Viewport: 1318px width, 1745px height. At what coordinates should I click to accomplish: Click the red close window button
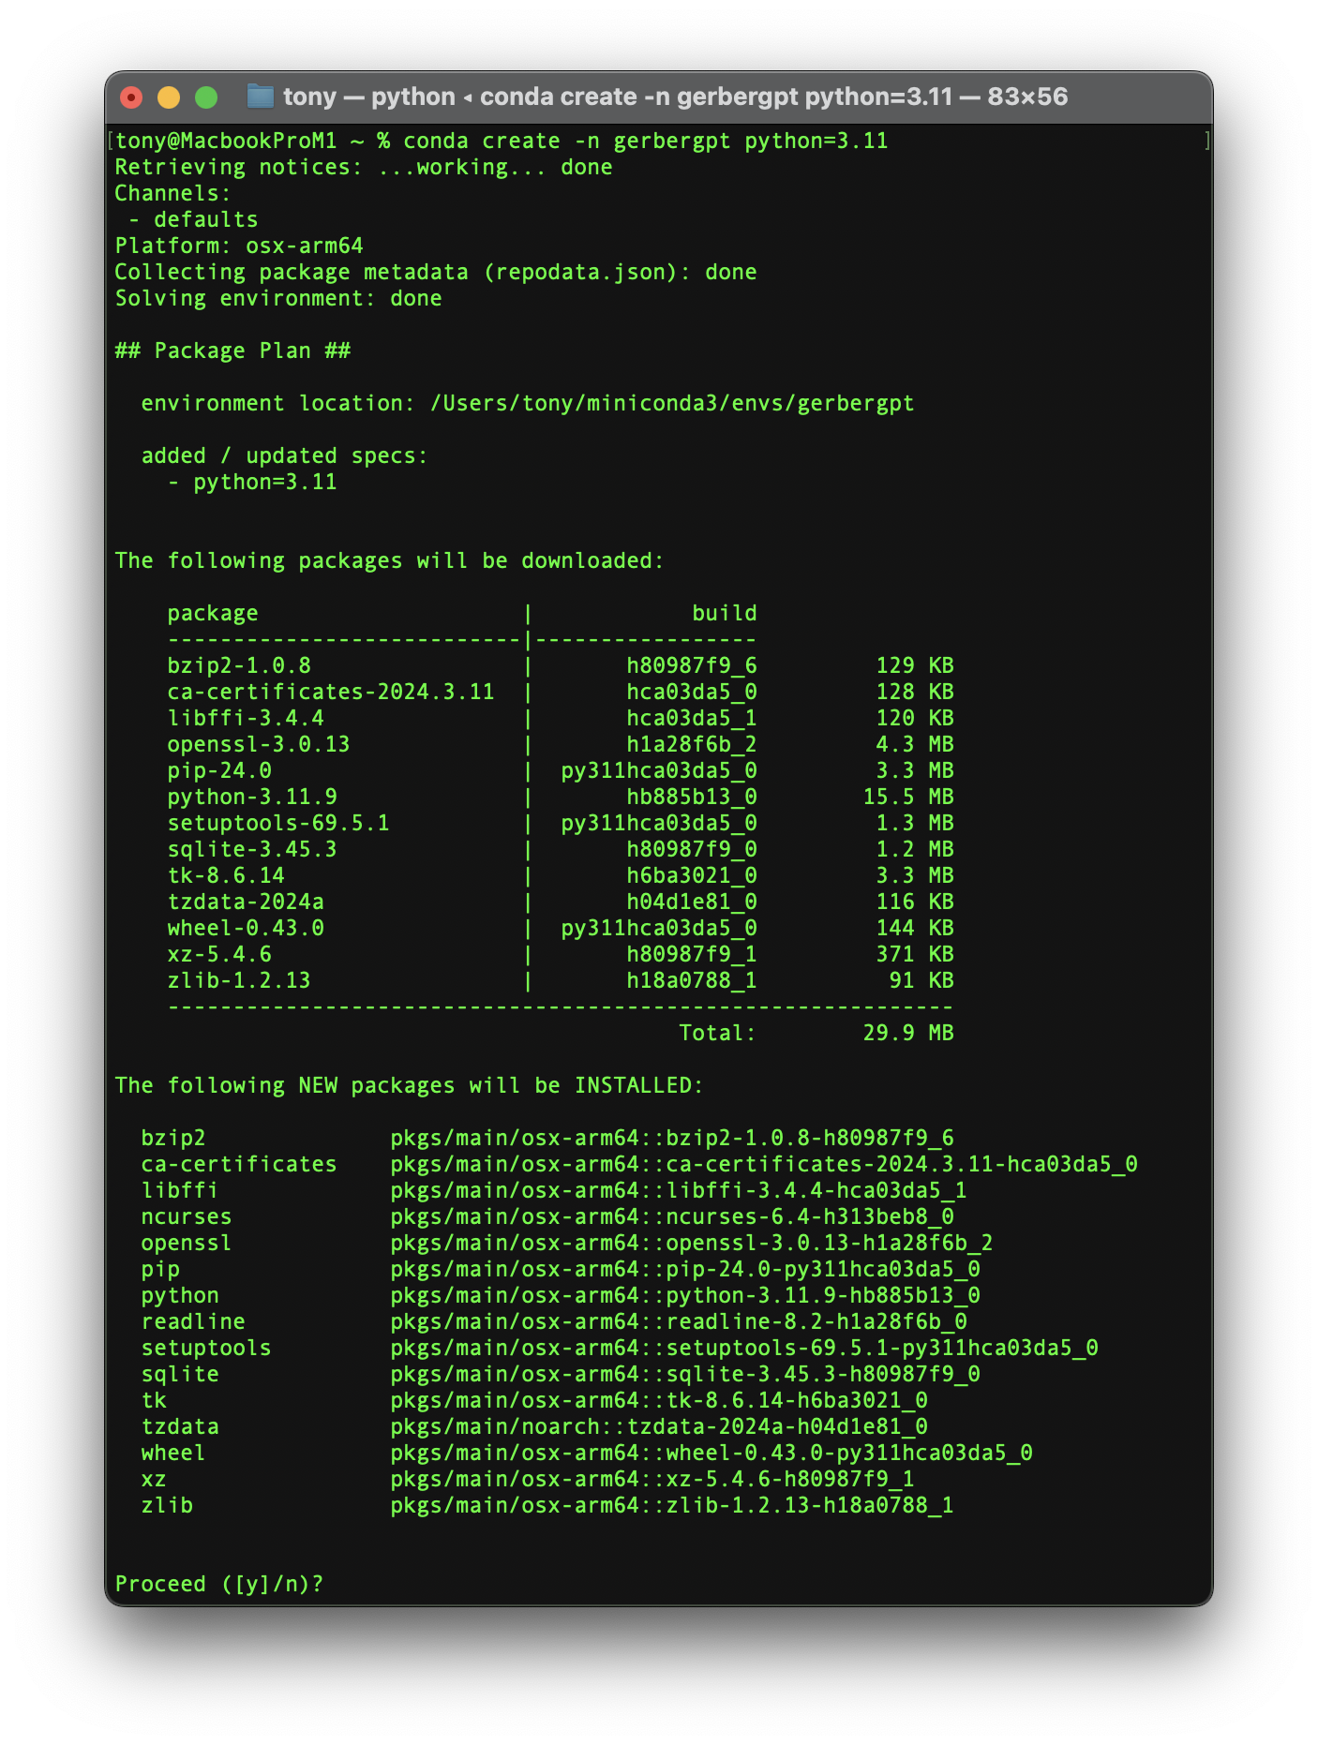point(132,97)
